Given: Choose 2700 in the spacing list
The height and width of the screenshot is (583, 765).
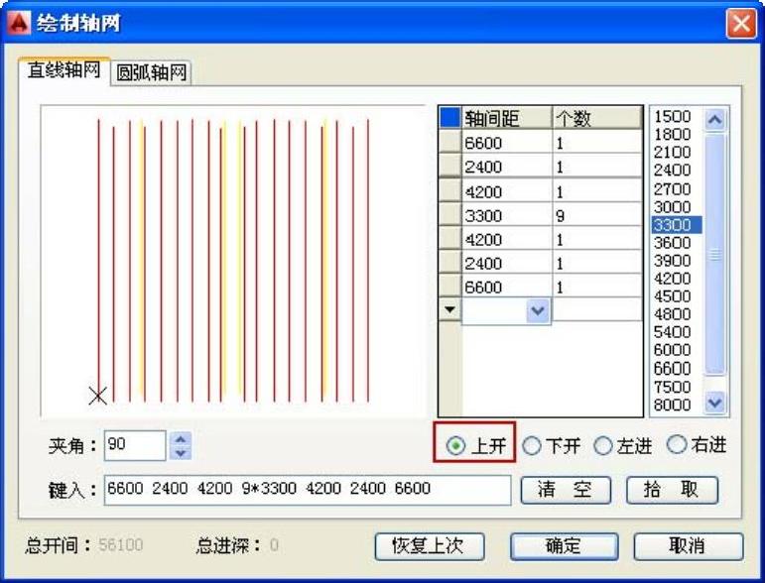Looking at the screenshot, I should [673, 188].
